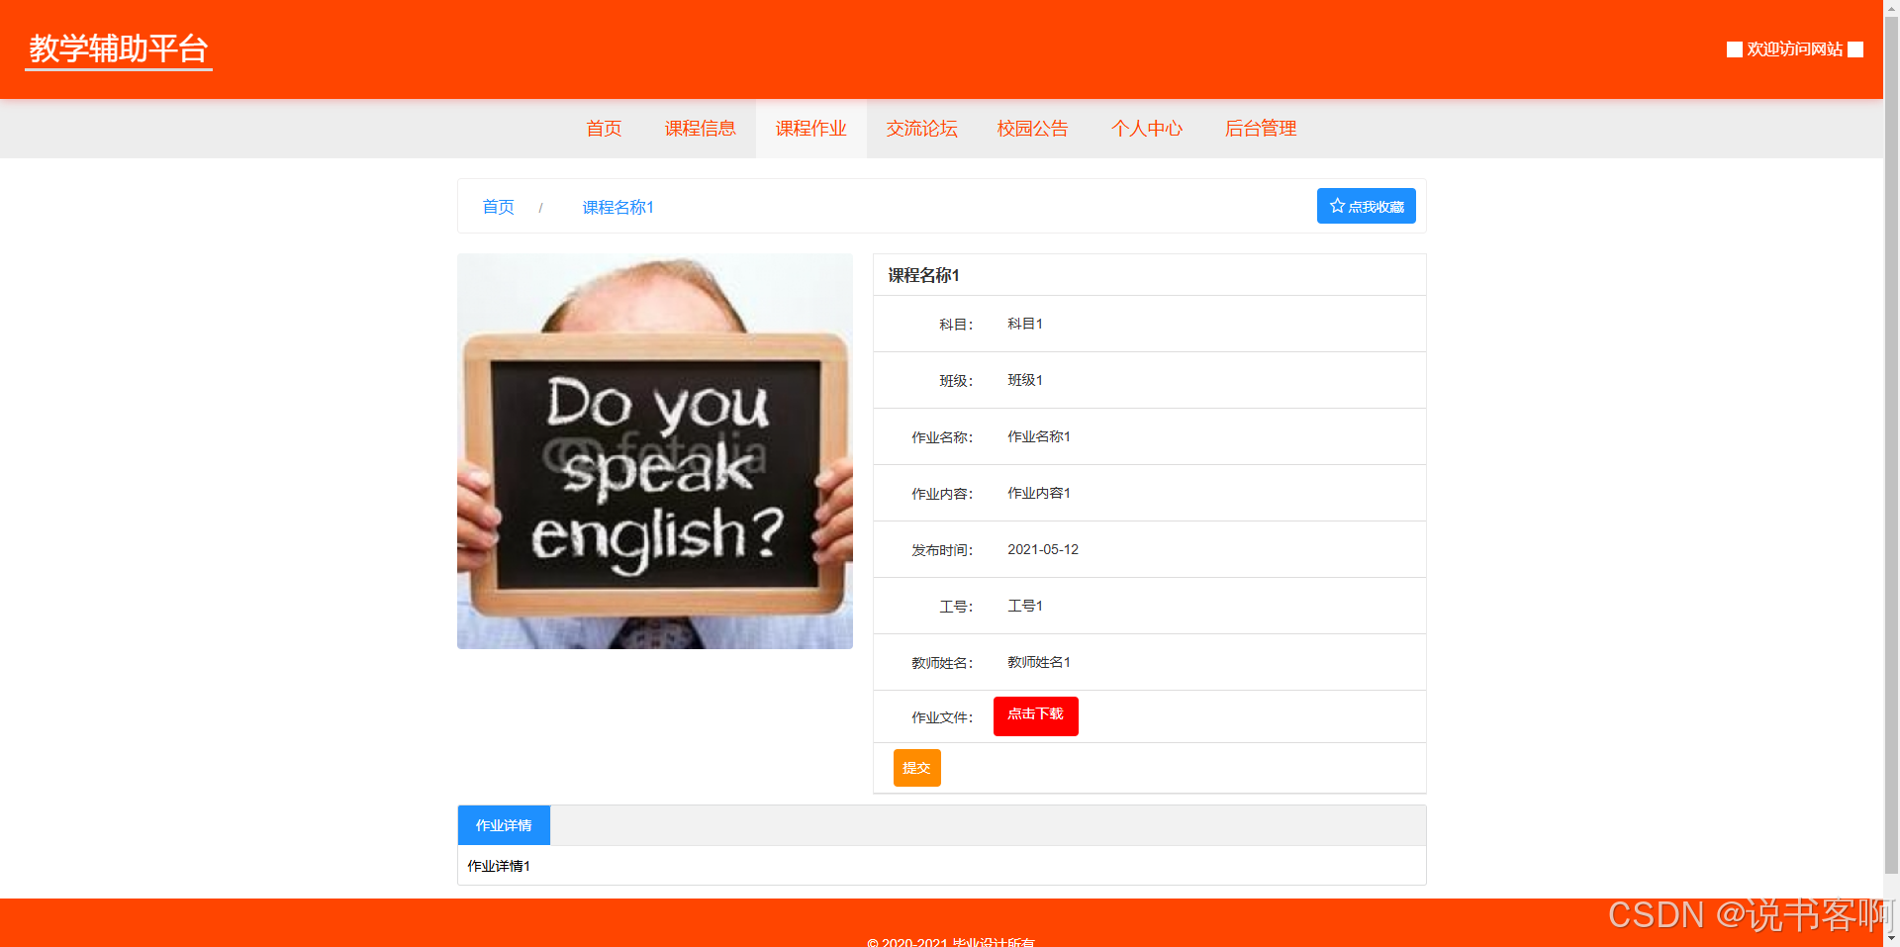Click the 工号1 value
The height and width of the screenshot is (947, 1900).
(1025, 606)
